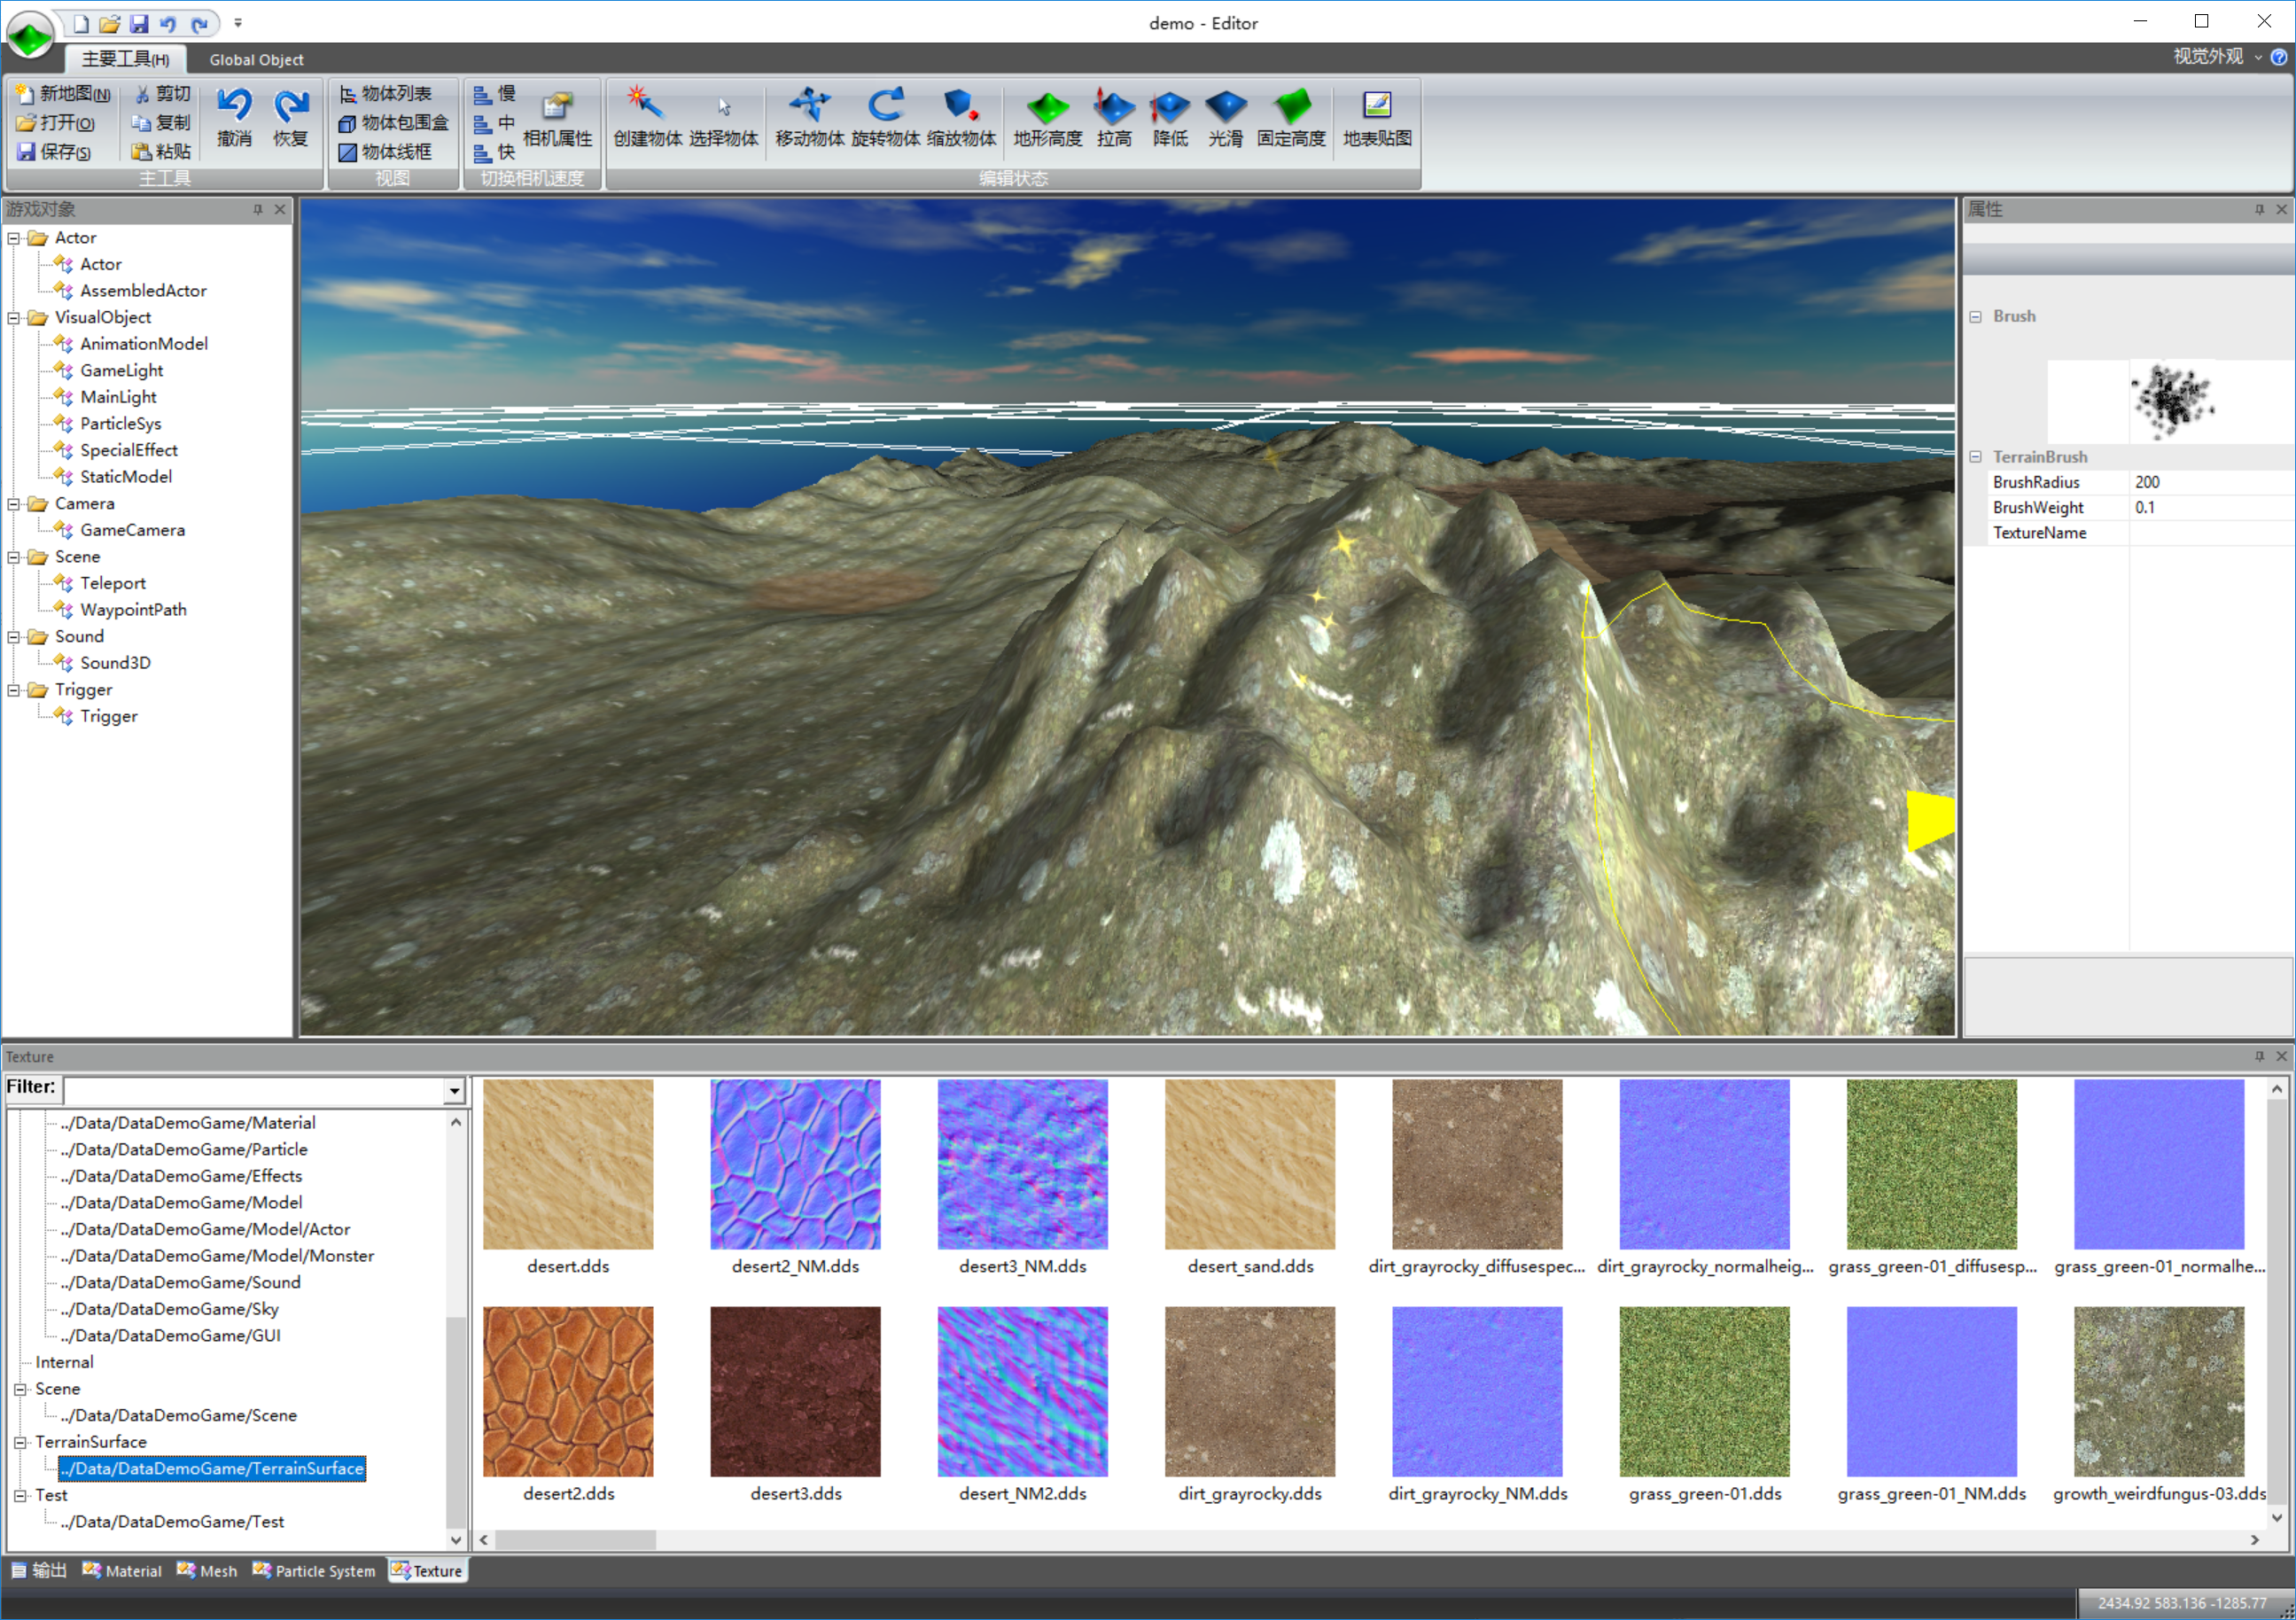
Task: Choose the 固定高度 fixed height tool
Action: [1291, 118]
